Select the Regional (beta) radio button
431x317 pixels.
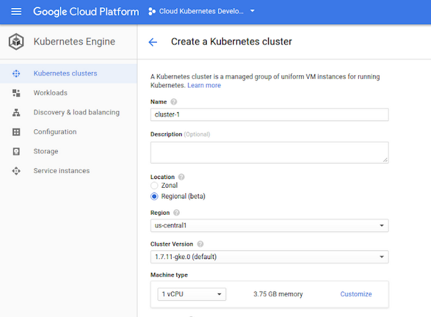pyautogui.click(x=154, y=196)
